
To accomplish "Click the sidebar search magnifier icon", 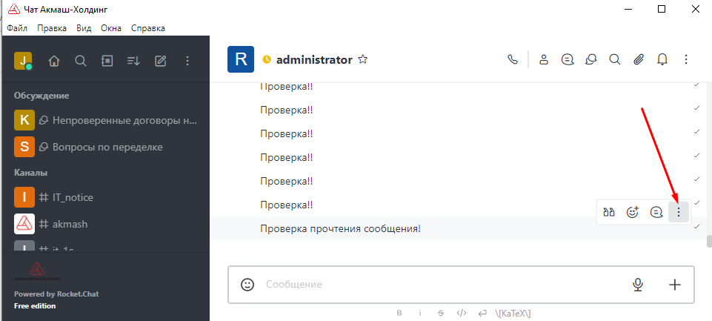I will (x=81, y=61).
